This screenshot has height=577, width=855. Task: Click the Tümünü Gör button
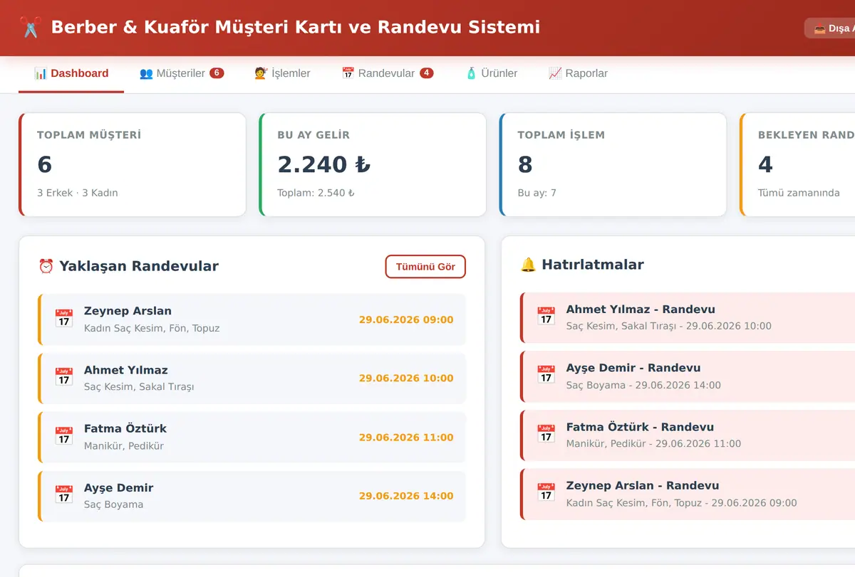click(425, 267)
